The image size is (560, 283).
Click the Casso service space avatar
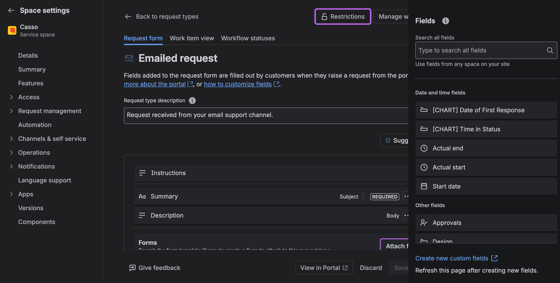pyautogui.click(x=12, y=30)
